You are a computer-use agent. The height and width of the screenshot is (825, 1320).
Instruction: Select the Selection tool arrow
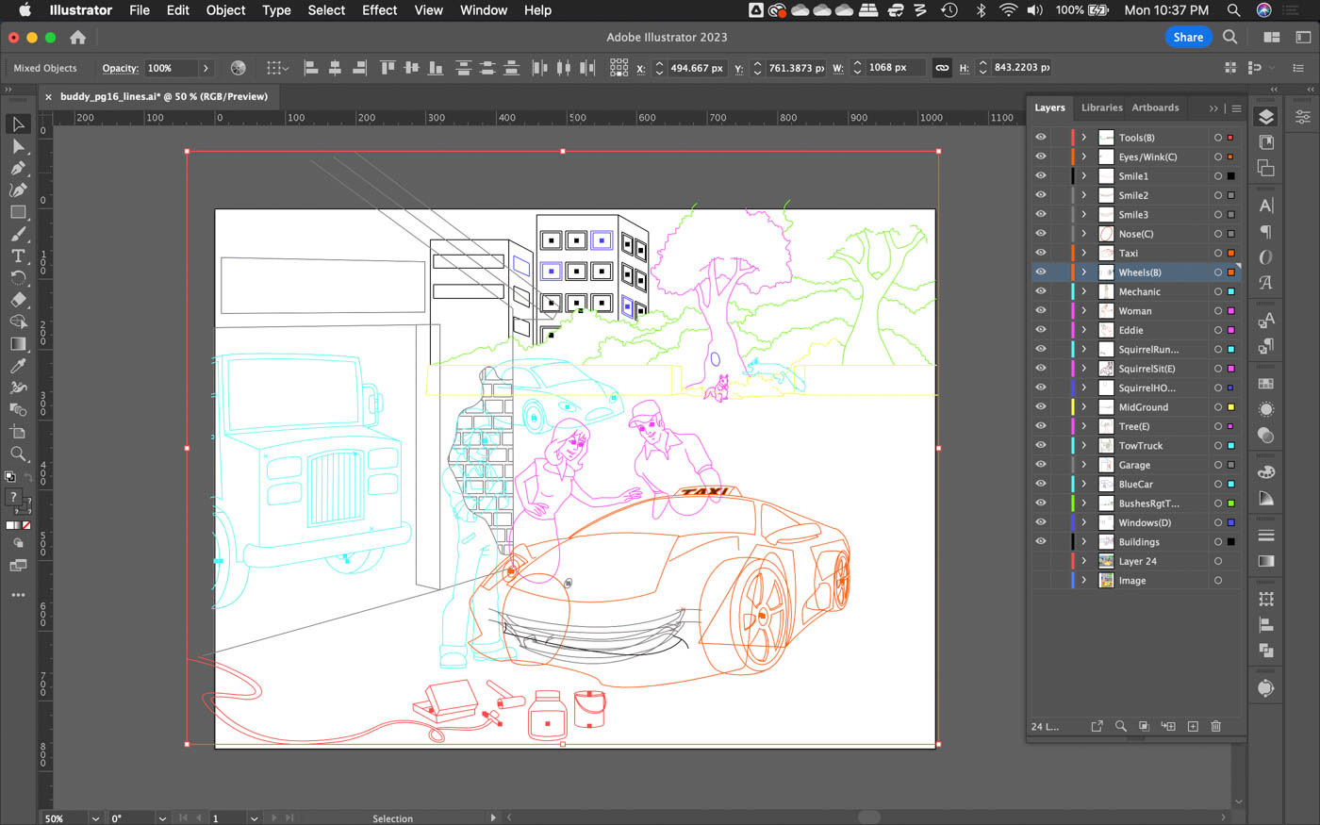click(18, 124)
